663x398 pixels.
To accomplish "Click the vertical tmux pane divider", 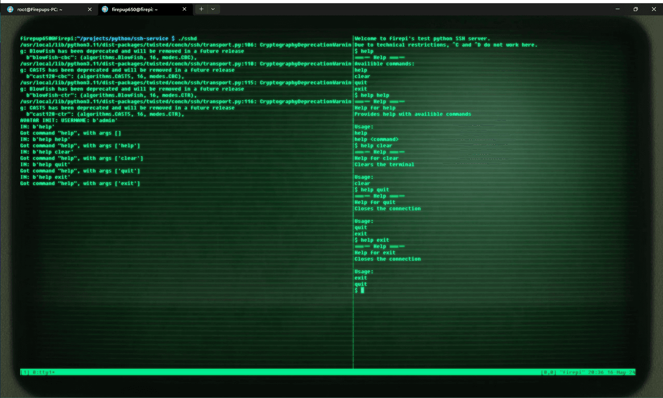I will (x=353, y=207).
